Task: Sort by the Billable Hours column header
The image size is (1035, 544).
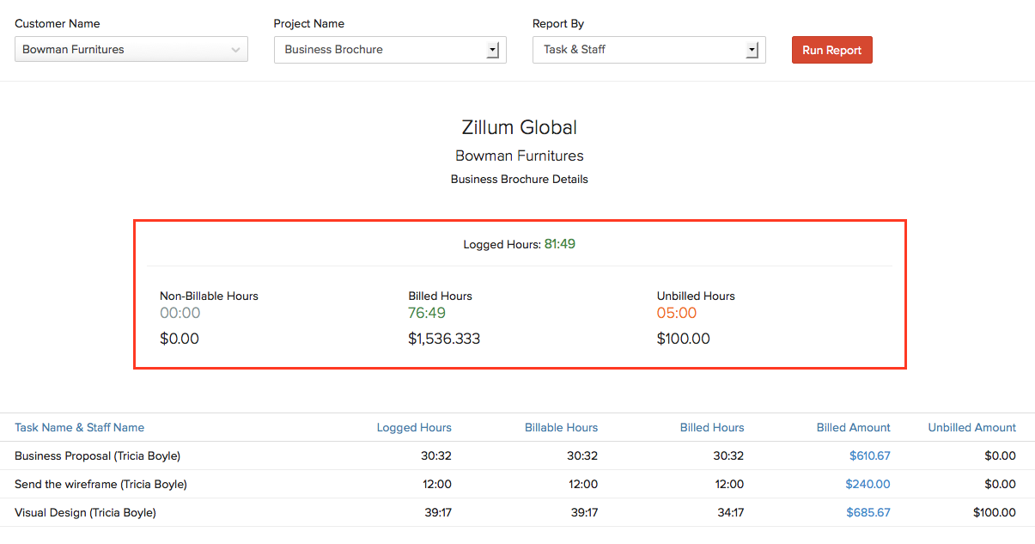Action: click(x=562, y=427)
